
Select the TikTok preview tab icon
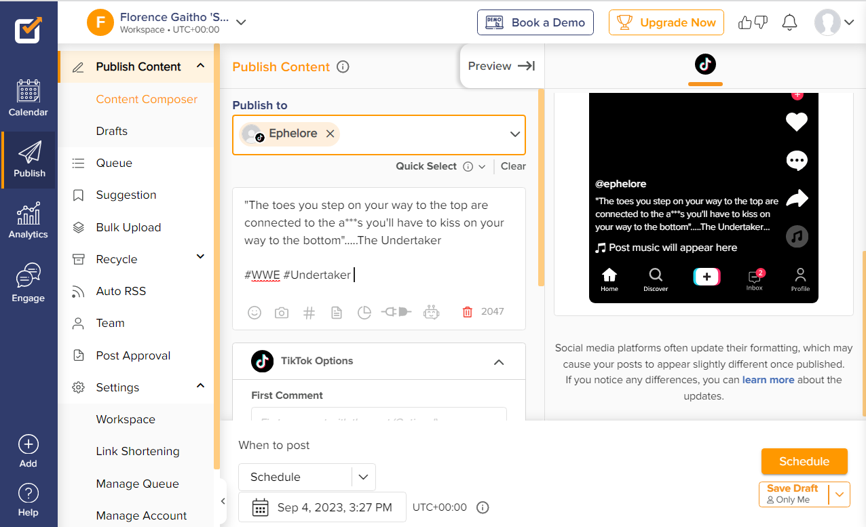click(x=705, y=65)
